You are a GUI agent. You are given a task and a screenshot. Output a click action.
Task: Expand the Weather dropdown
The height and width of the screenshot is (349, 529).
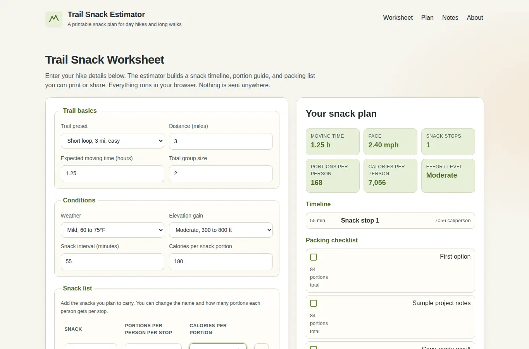[112, 230]
